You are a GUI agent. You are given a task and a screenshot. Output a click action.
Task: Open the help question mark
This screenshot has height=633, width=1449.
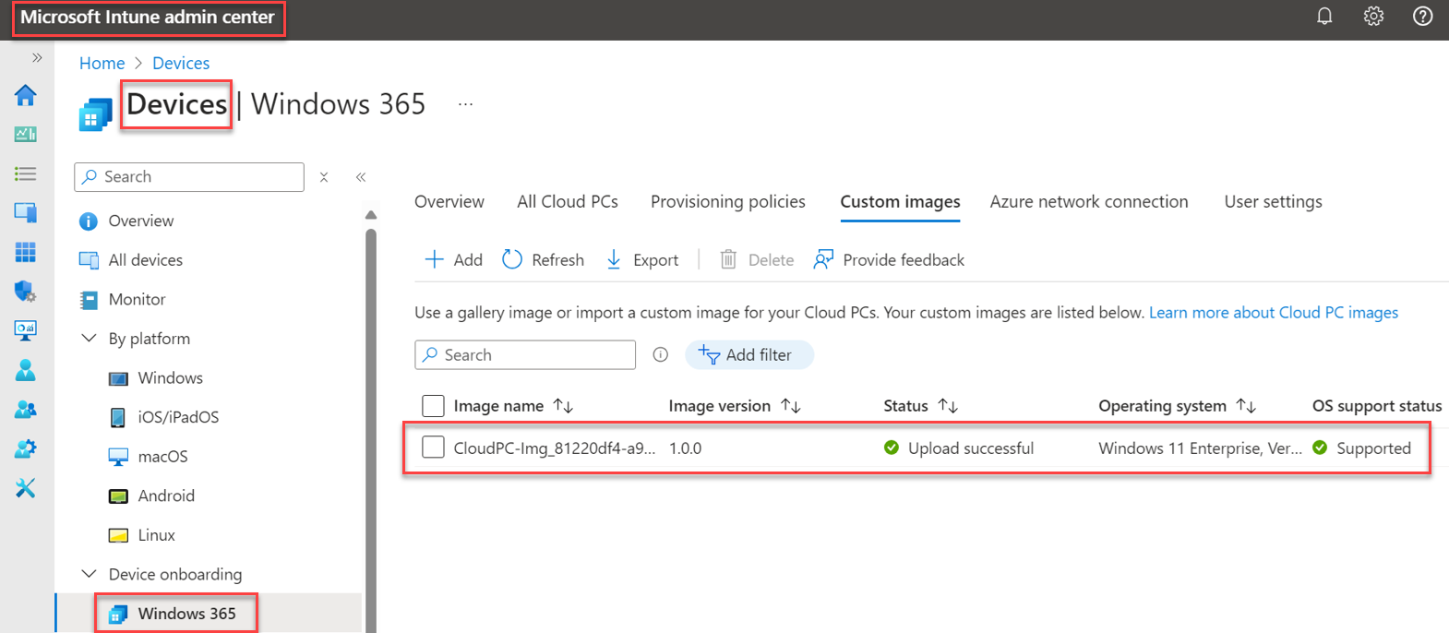coord(1423,17)
